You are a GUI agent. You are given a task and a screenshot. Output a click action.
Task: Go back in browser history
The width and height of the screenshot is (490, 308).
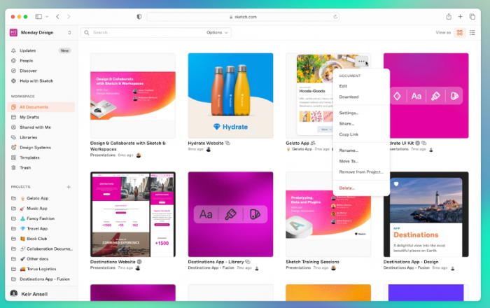58,17
